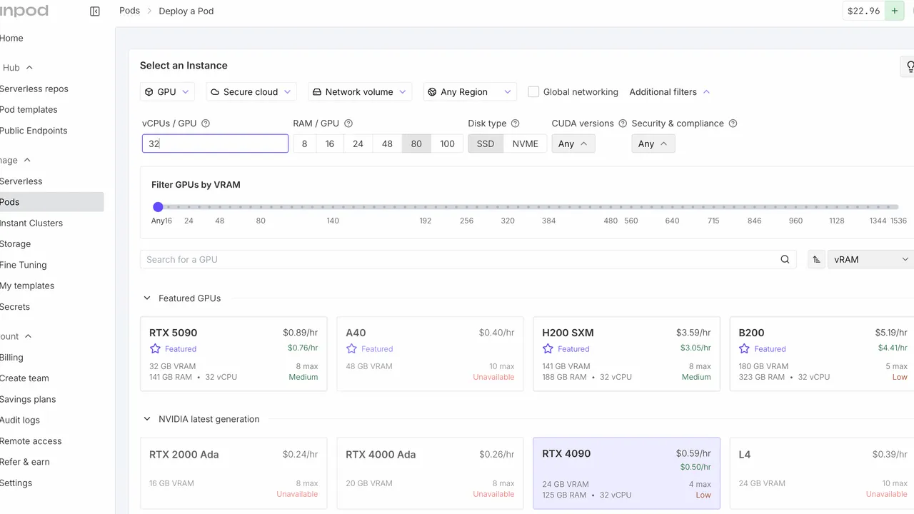Select 100 GB RAM per GPU

pyautogui.click(x=447, y=143)
